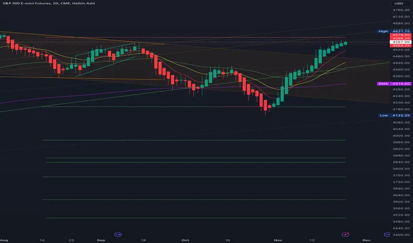
Task: Click the 4480.00 price axis value
Action: [401, 56]
